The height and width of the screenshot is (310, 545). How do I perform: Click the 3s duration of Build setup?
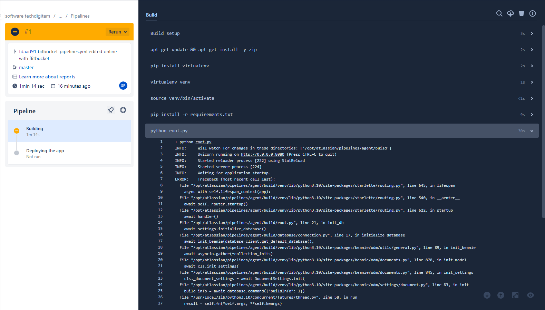[523, 33]
